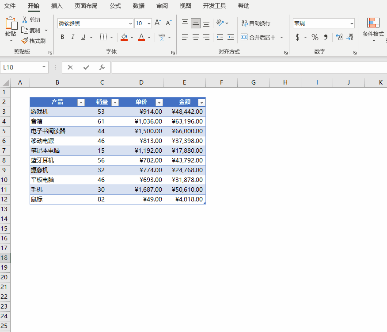Viewport: 387px width, 332px height.
Task: Switch to the 公式 tab
Action: (x=115, y=6)
